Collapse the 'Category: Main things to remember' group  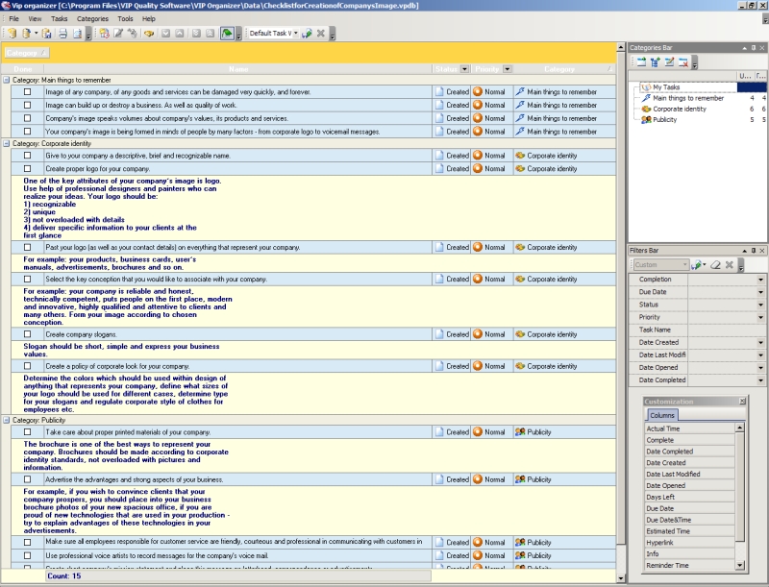click(7, 80)
